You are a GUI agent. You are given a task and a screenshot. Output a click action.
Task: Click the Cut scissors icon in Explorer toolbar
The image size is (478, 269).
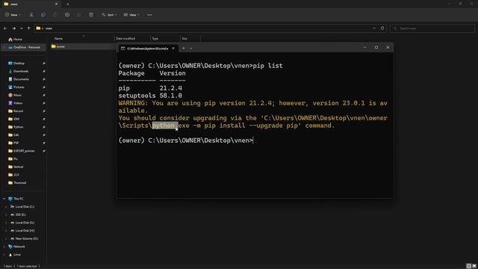31,15
